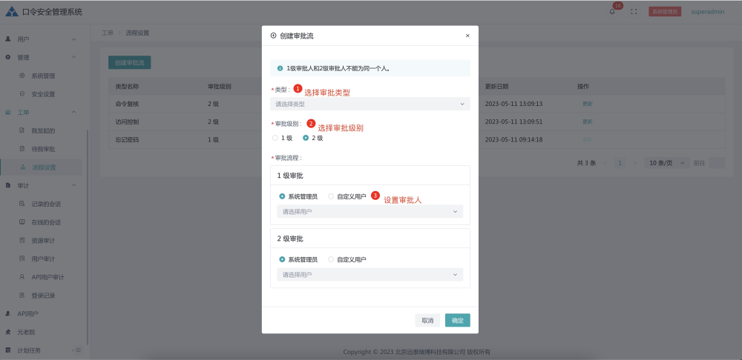
Task: Open 安全设置 in sidebar
Action: (x=43, y=94)
